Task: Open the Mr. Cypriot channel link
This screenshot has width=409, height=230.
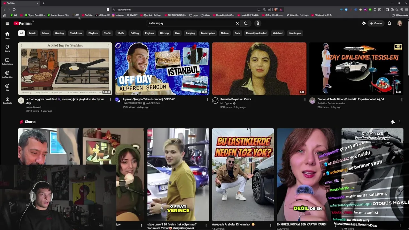Action: click(x=226, y=103)
